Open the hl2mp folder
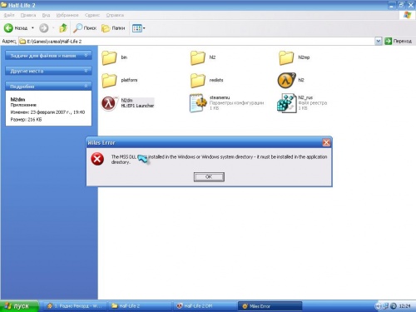 286,57
